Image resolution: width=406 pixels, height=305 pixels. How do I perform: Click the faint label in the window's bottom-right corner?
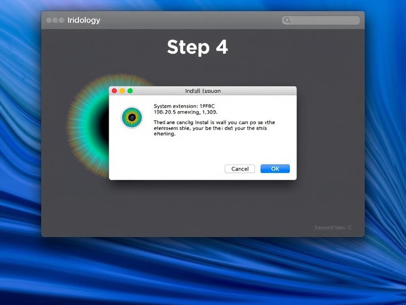pyautogui.click(x=333, y=228)
